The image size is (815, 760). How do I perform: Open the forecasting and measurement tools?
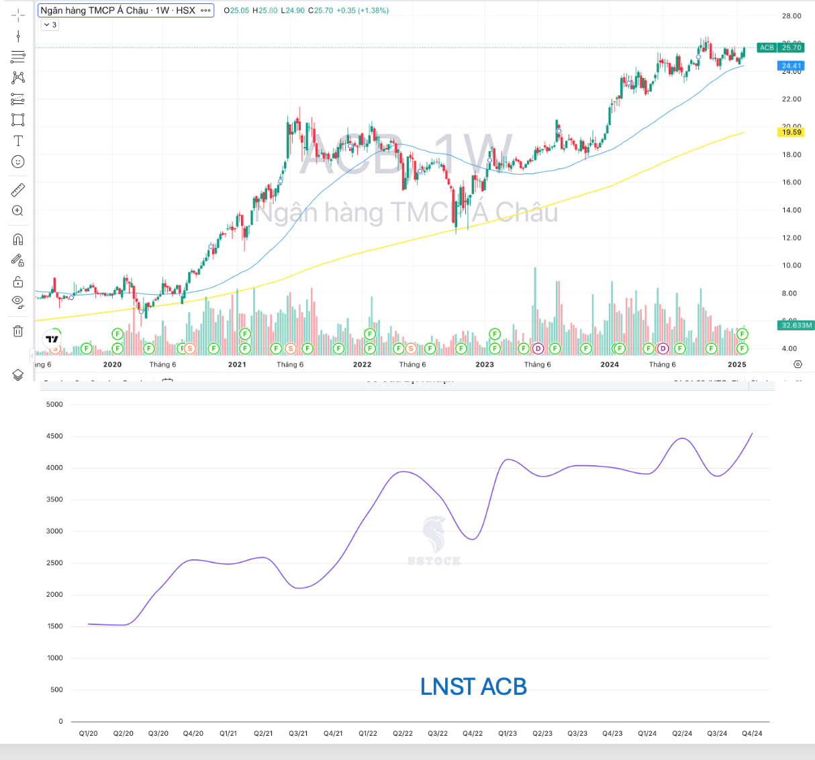pyautogui.click(x=18, y=99)
